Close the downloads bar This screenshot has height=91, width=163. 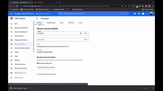tap(153, 88)
